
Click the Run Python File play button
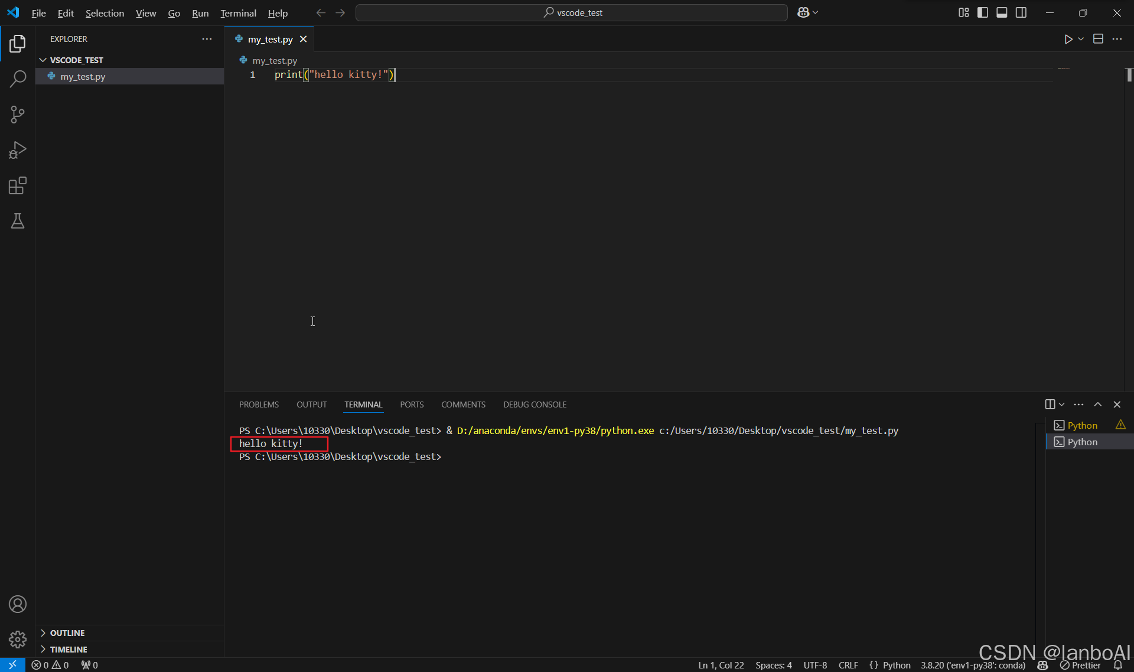pyautogui.click(x=1068, y=39)
